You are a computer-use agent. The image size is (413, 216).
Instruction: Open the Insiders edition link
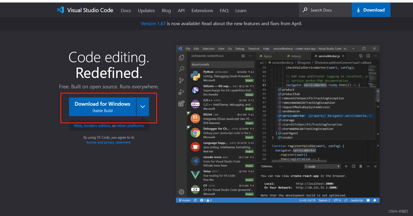(x=97, y=126)
